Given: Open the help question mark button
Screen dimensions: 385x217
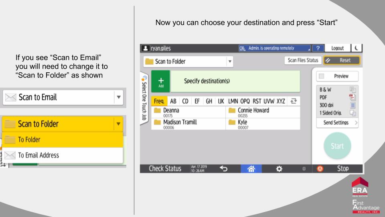Looking at the screenshot, I should click(318, 48).
